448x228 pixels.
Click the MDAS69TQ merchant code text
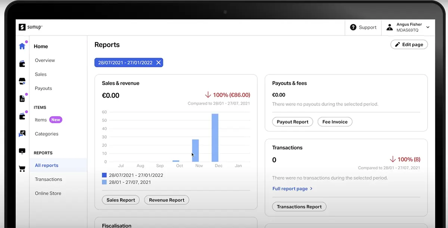tap(407, 30)
